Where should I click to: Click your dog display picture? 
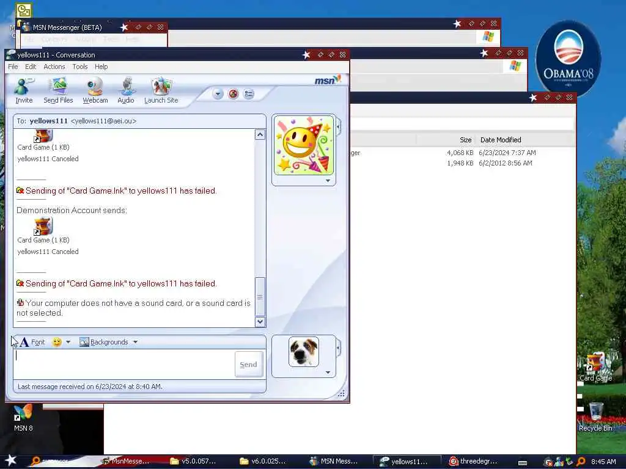pyautogui.click(x=304, y=352)
